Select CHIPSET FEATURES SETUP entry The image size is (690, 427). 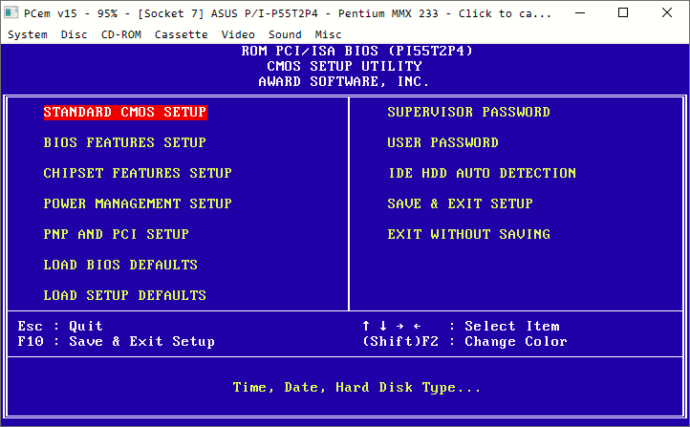[138, 173]
